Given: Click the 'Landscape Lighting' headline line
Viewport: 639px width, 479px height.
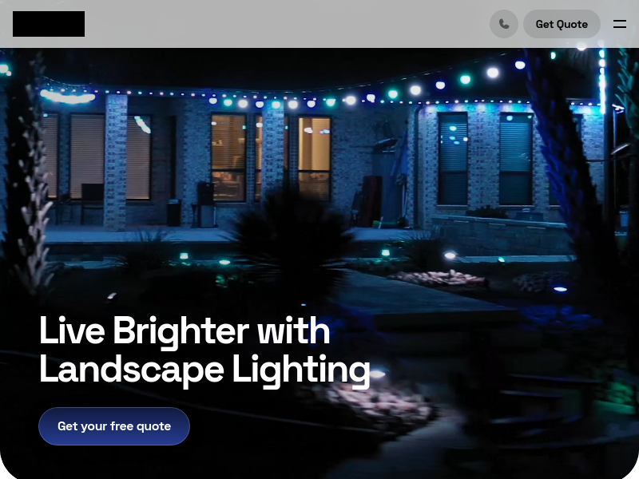Looking at the screenshot, I should click(x=204, y=370).
